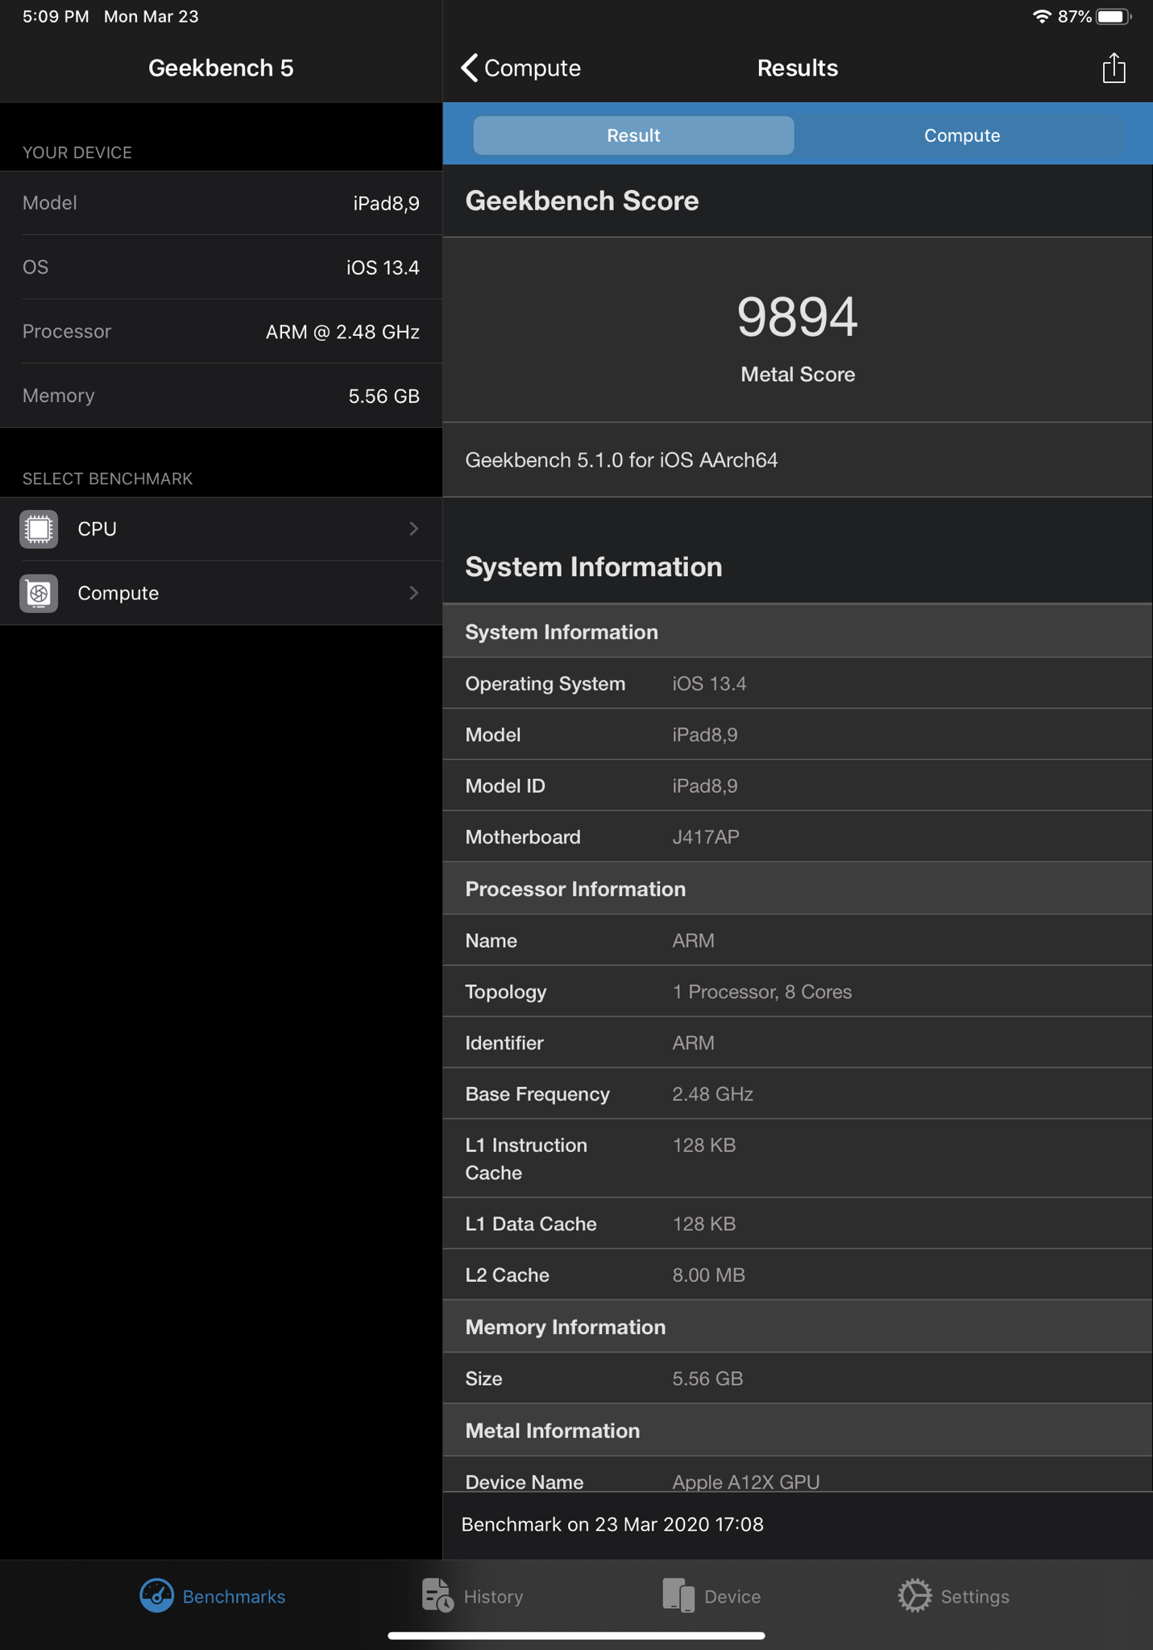Tap the 9894 Metal Score value
Screen dimensions: 1153x1650
[x=798, y=317]
